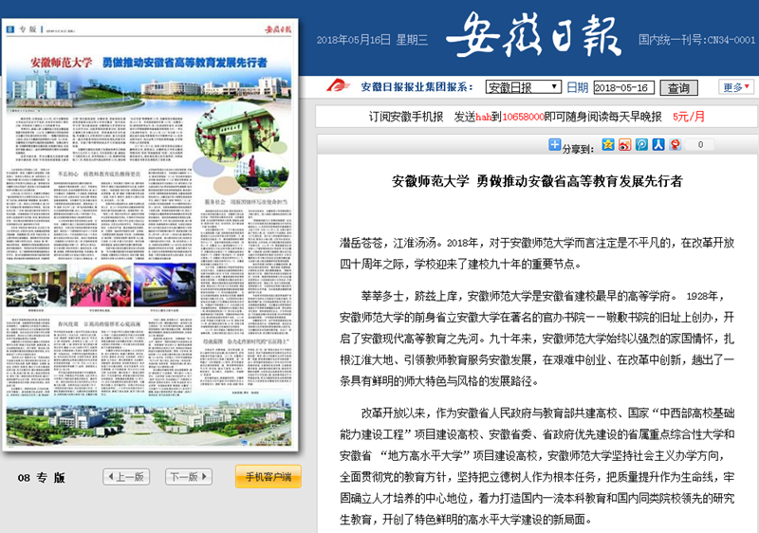
Task: Go to next page with 下一版
Action: point(188,477)
